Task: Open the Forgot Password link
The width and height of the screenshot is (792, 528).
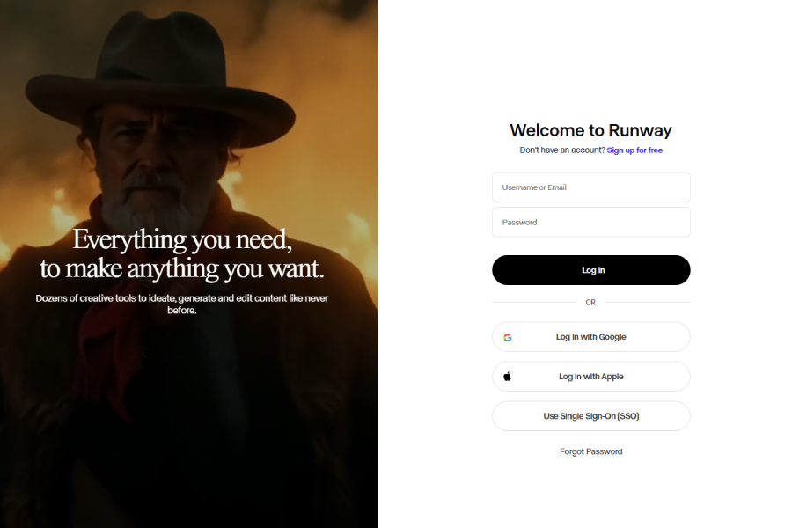Action: coord(591,451)
